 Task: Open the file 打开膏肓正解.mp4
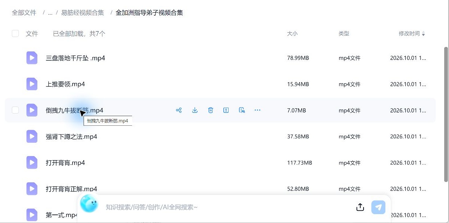71,189
